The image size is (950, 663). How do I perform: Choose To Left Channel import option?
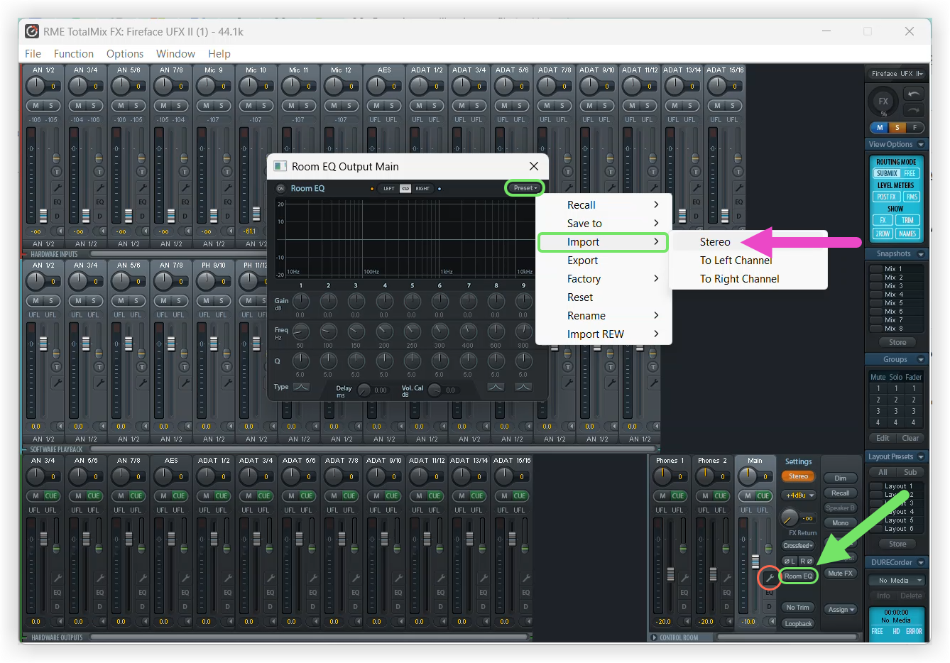pyautogui.click(x=749, y=261)
